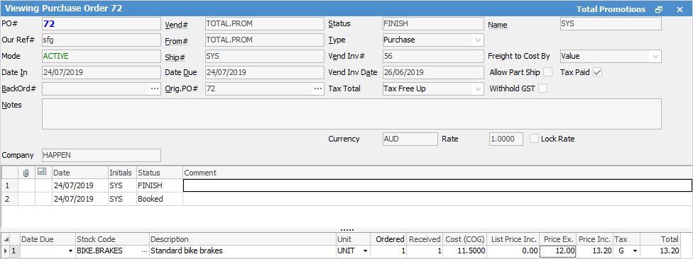Click the splitter dots above stock grid
This screenshot has width=693, height=259.
[346, 230]
